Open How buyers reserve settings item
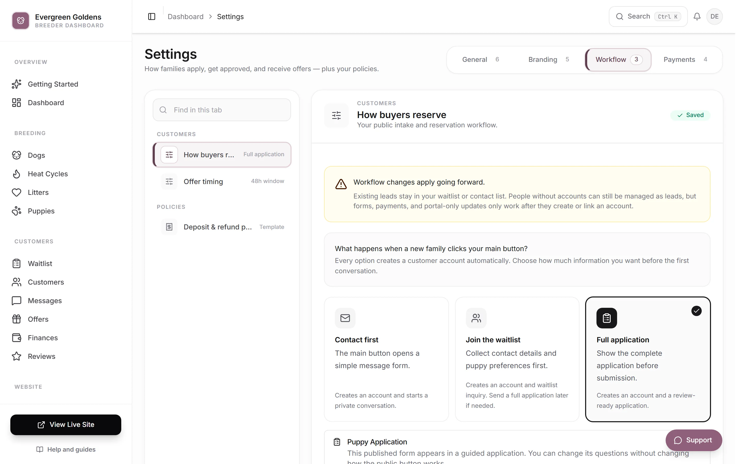The height and width of the screenshot is (464, 743). point(222,155)
